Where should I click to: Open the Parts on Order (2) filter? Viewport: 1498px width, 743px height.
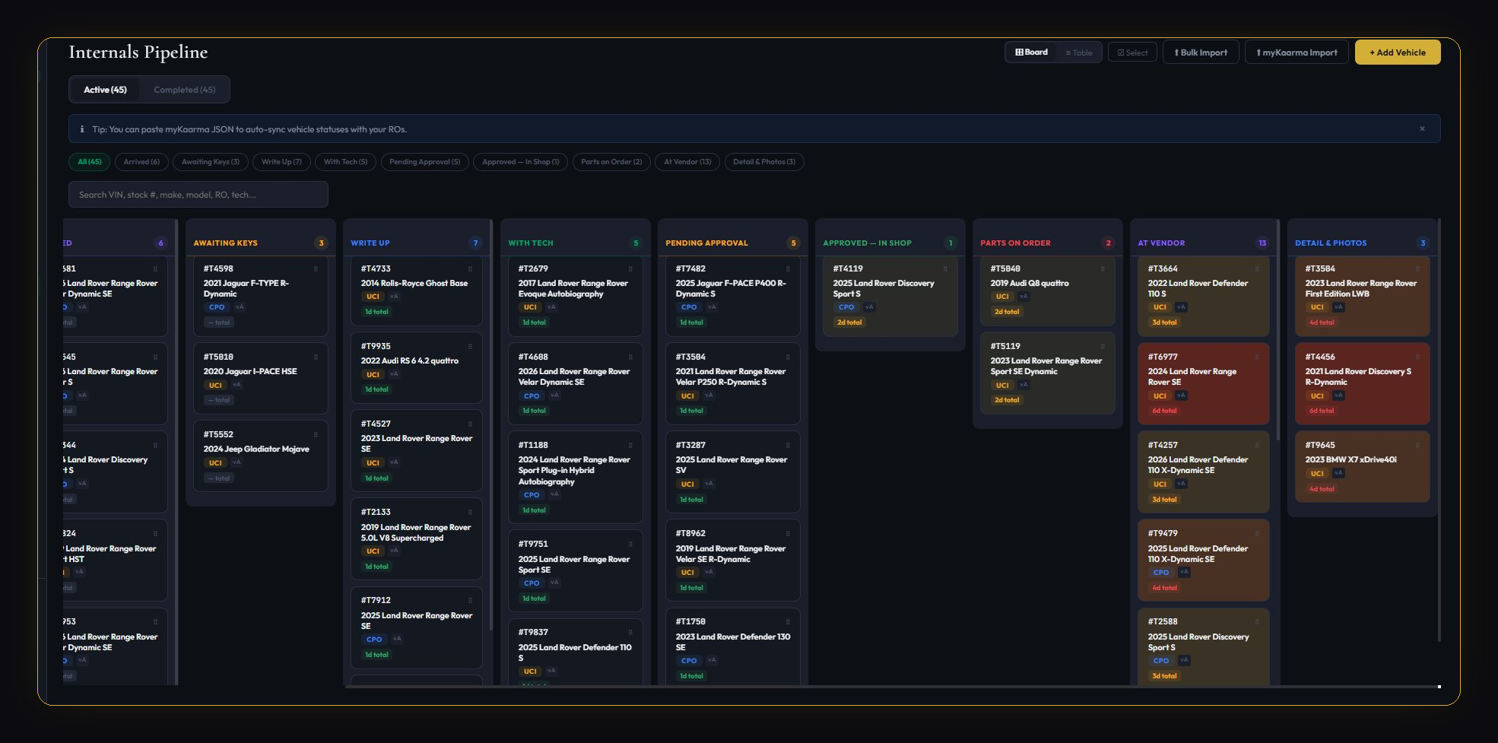[611, 161]
